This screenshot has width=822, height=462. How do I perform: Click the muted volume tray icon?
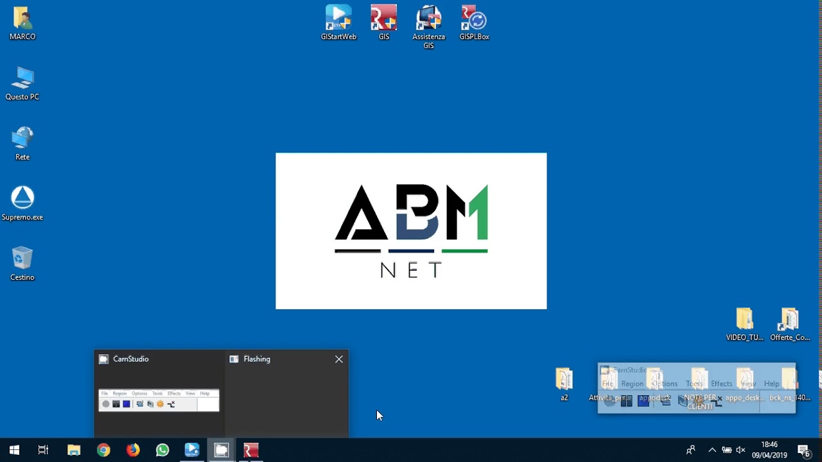coord(740,450)
